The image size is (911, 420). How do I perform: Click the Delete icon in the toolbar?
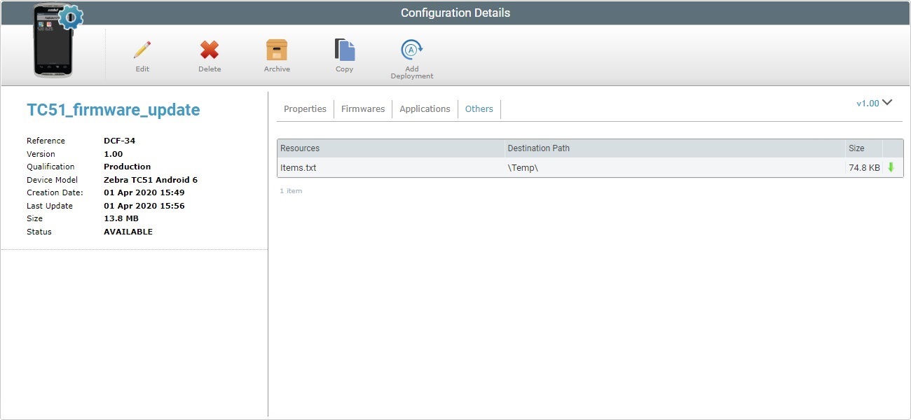209,50
